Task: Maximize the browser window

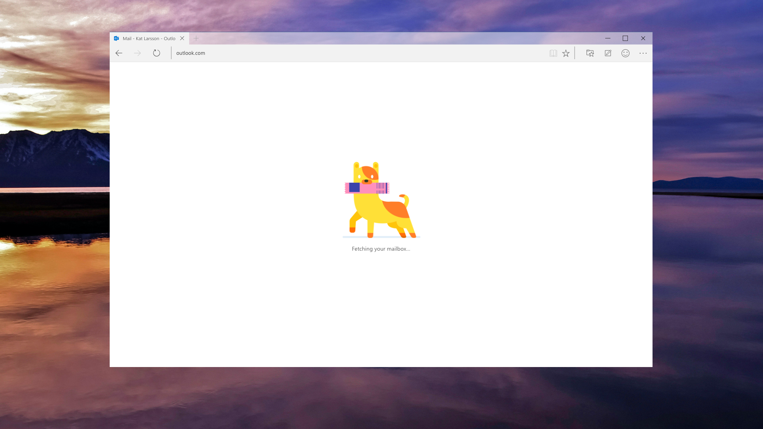Action: [x=625, y=39]
